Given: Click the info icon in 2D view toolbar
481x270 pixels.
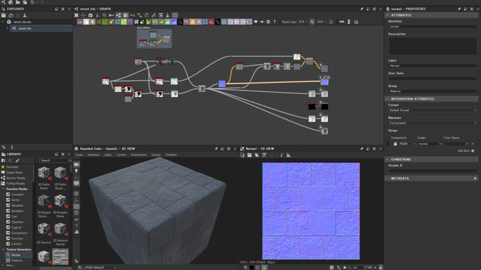Looking at the screenshot, I should [x=281, y=155].
